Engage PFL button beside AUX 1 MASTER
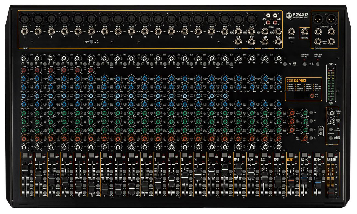Screen dimensions: 357x214 pyautogui.click(x=311, y=113)
